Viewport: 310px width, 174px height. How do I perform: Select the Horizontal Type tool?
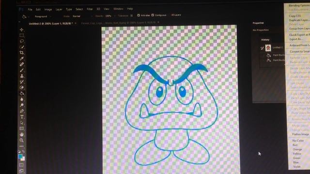[21, 117]
